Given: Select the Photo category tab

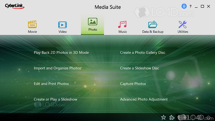Looking at the screenshot, I should [92, 25].
